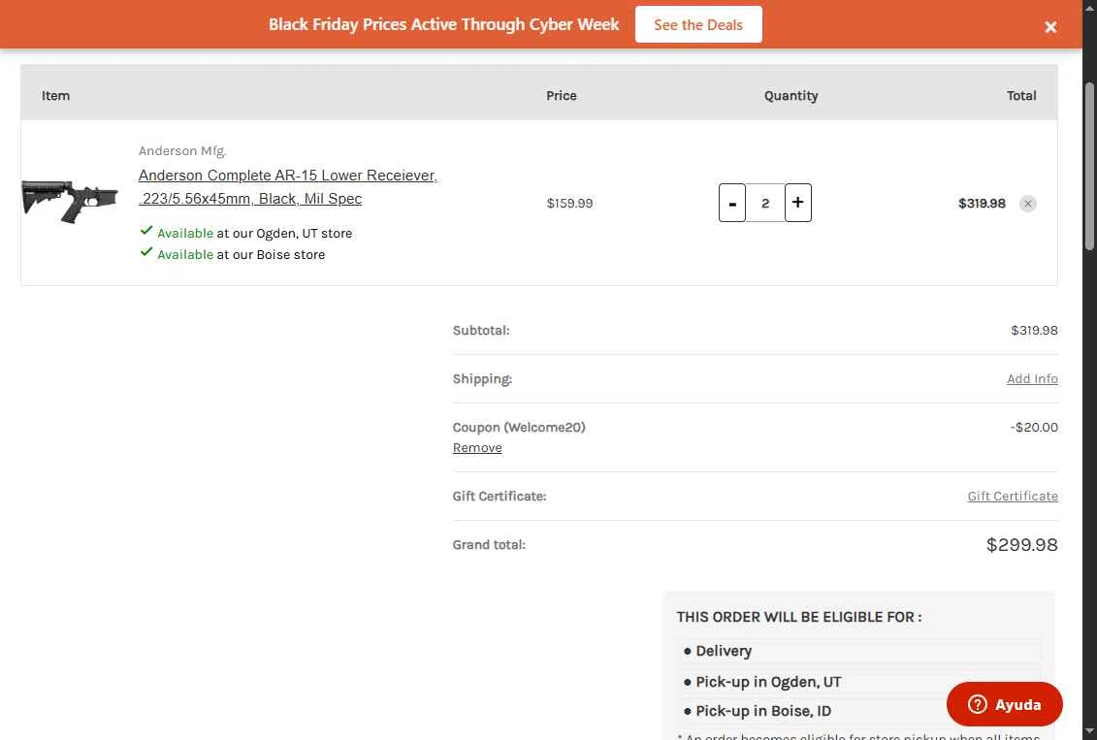Click the Price column header
Viewport: 1097px width, 740px height.
click(x=561, y=96)
